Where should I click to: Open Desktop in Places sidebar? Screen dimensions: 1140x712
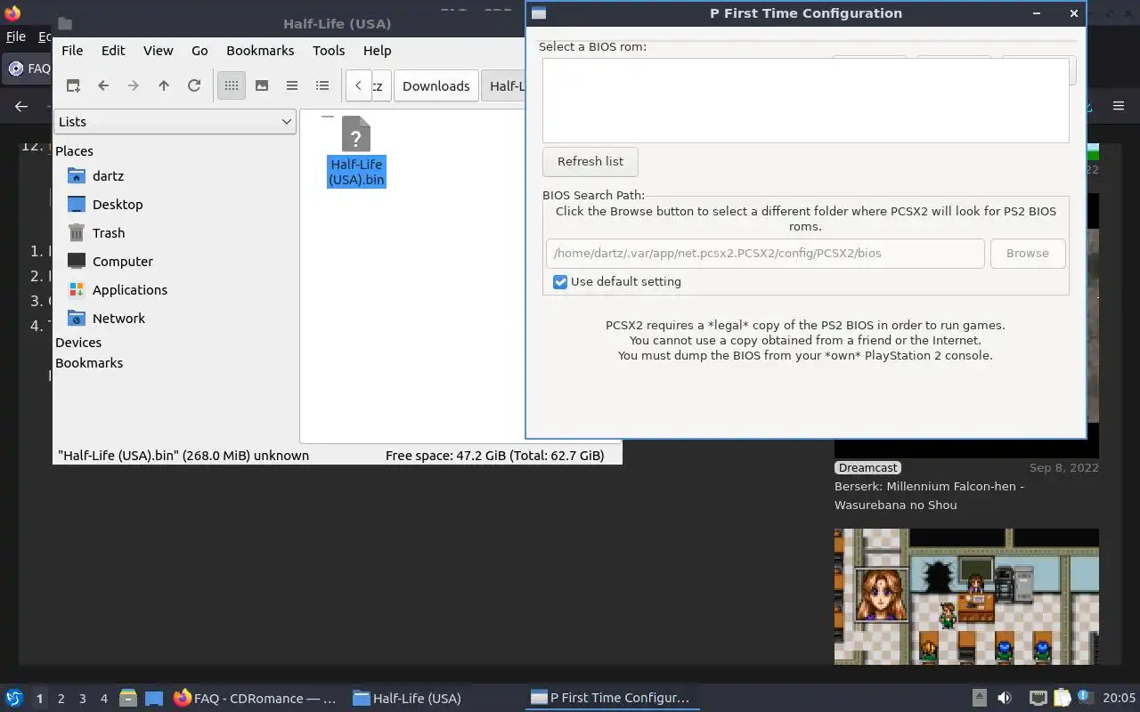click(118, 205)
